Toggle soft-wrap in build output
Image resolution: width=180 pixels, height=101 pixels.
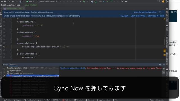tap(164, 68)
